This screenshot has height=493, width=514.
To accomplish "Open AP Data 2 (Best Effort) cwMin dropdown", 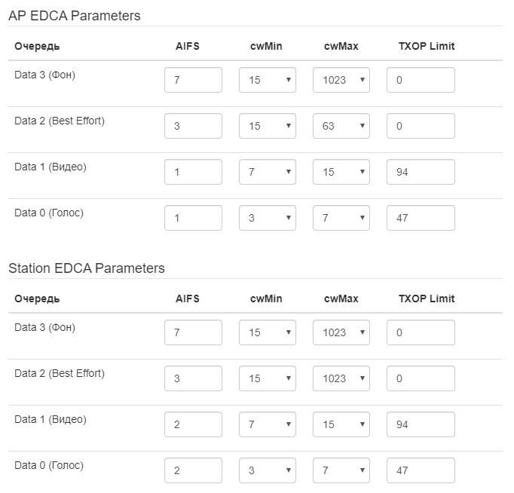I will point(267,126).
